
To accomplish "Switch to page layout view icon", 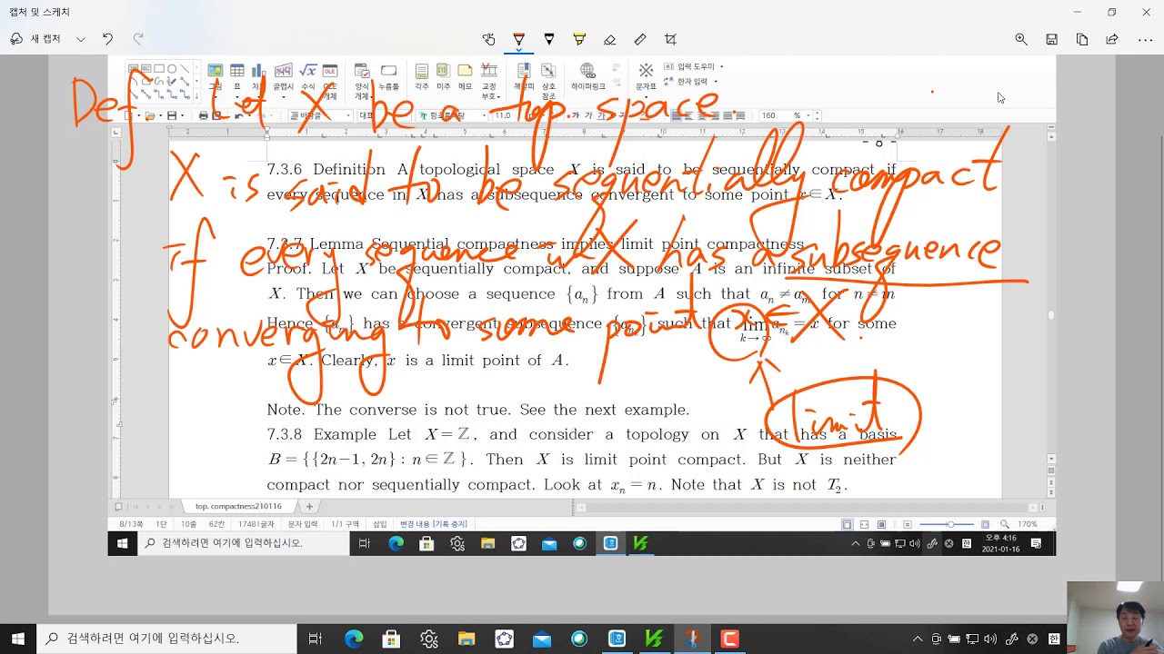I will coord(847,524).
